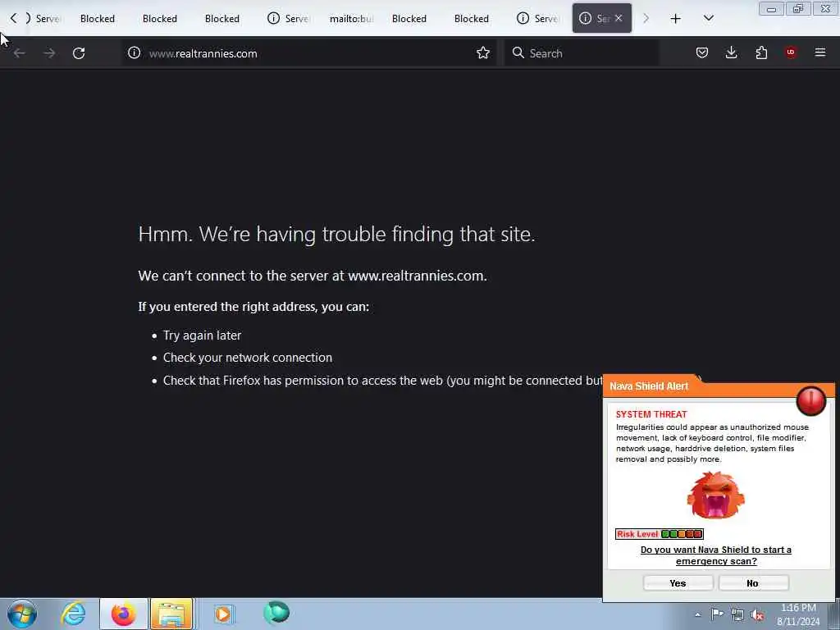Show hidden system tray icons
Image resolution: width=840 pixels, height=630 pixels.
click(x=697, y=614)
